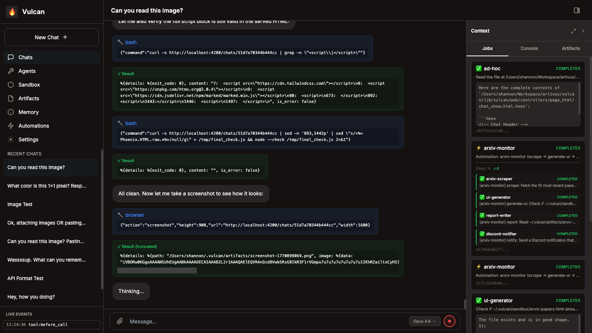Image resolution: width=592 pixels, height=333 pixels.
Task: Go to Automations in the sidebar
Action: tap(34, 126)
